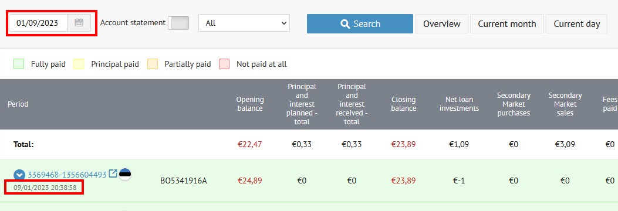The image size is (618, 211).
Task: Edit the 01/09/2023 date field
Action: [38, 23]
